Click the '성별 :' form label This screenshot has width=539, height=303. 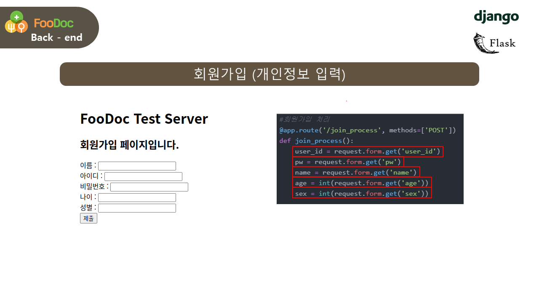point(88,207)
